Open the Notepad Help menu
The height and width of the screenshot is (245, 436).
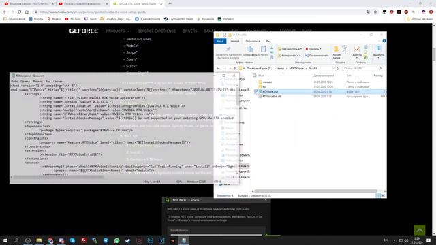click(x=59, y=82)
